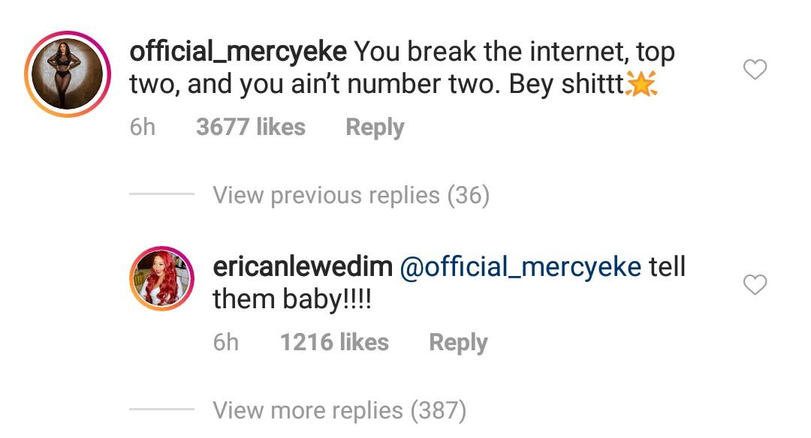Show who gave the 3677 likes

click(x=251, y=127)
